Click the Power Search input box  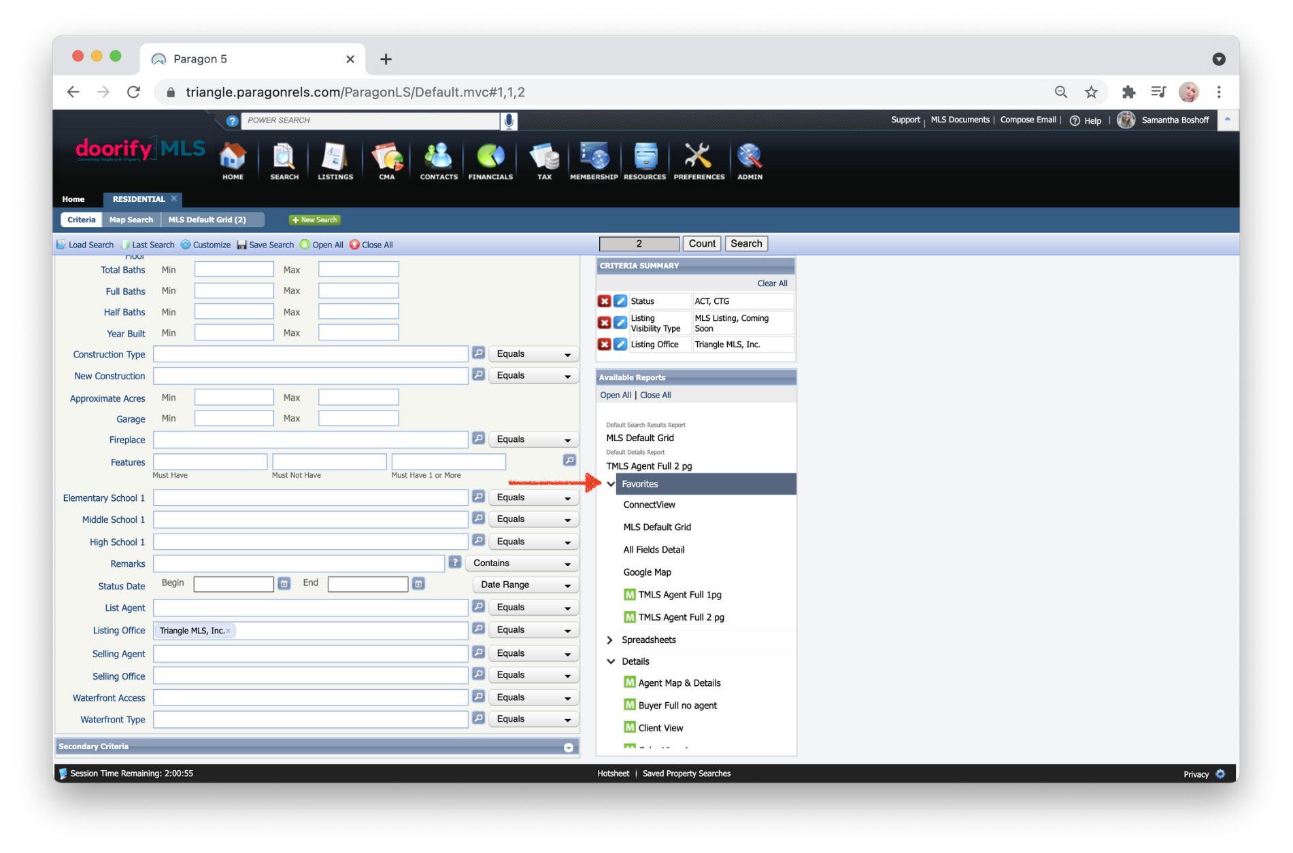click(x=371, y=120)
